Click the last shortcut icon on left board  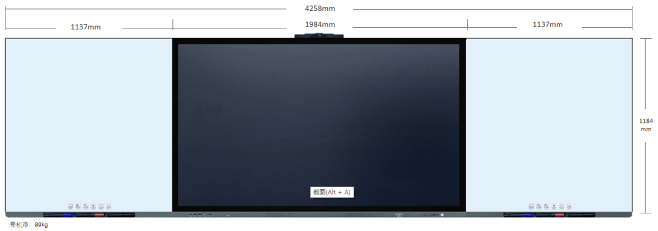pos(108,206)
